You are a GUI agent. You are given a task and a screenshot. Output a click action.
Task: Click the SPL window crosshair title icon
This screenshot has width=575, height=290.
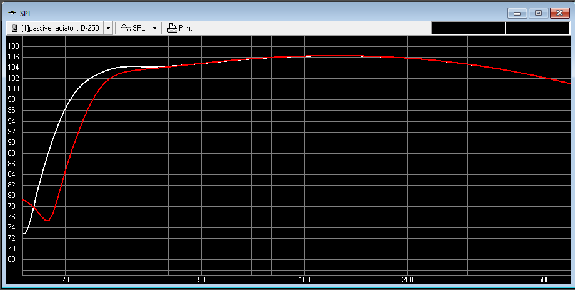pos(12,13)
